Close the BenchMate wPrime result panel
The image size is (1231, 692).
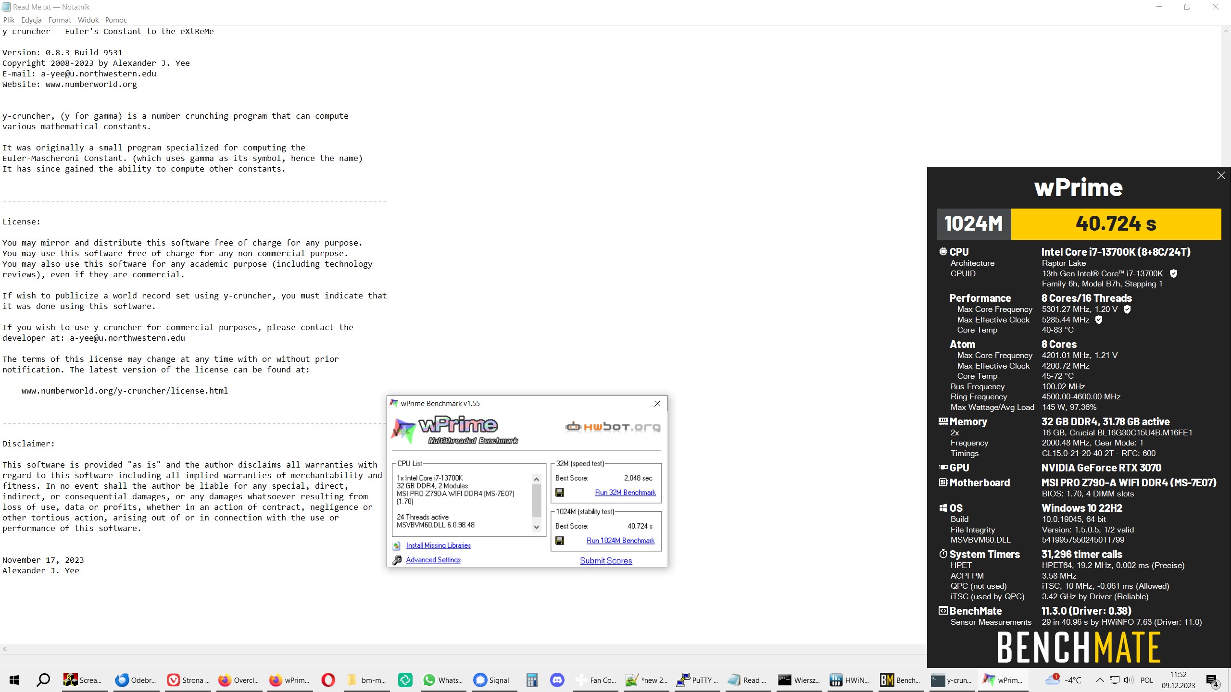[x=1221, y=175]
